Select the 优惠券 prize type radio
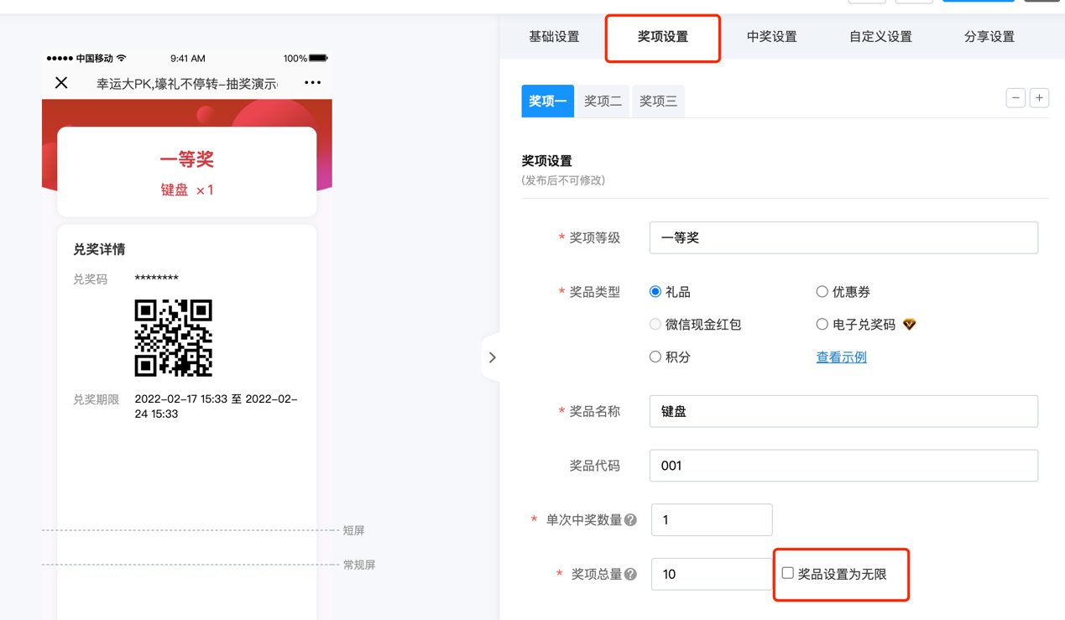1065x620 pixels. [822, 292]
